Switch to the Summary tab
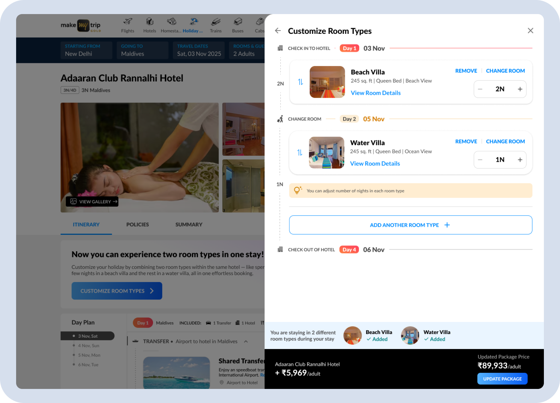The image size is (560, 403). (x=189, y=225)
